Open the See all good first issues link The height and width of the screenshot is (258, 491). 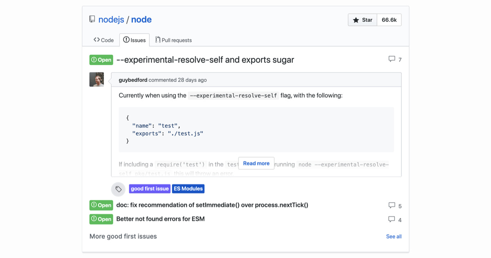click(x=394, y=236)
